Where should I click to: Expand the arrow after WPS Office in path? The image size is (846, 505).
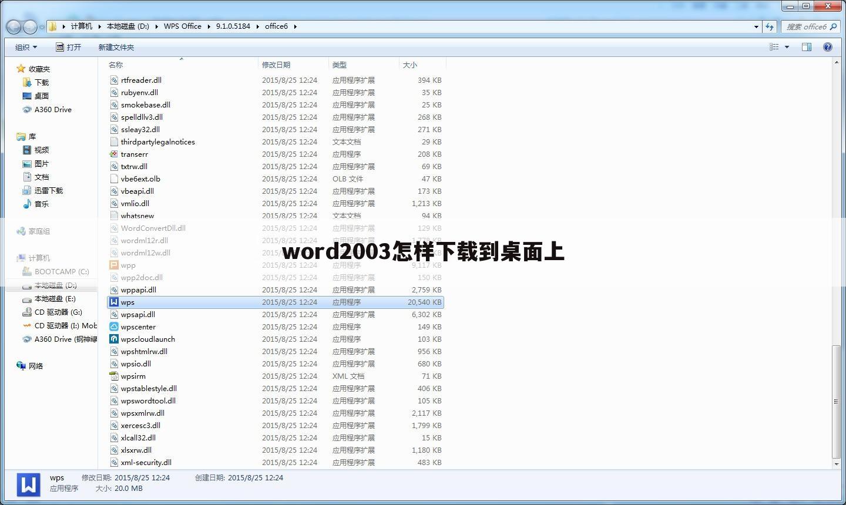[209, 26]
